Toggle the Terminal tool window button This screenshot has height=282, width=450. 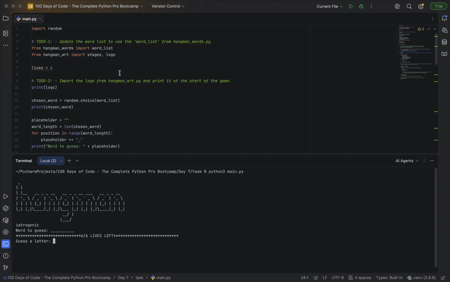6,244
